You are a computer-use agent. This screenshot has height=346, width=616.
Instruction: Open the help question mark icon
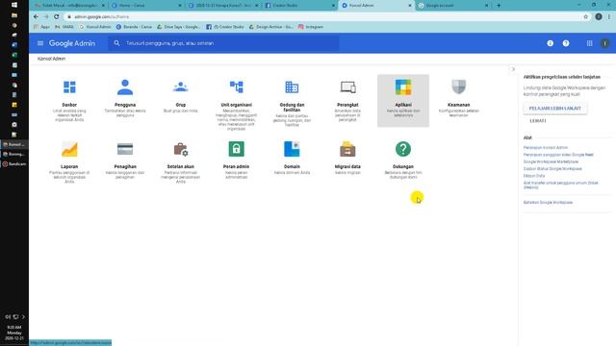[566, 43]
